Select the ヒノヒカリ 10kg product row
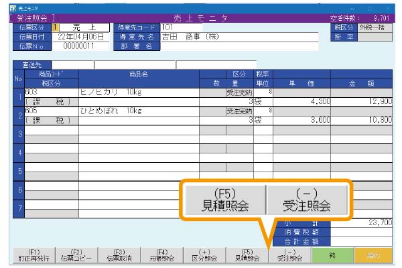The width and height of the screenshot is (402, 268). (x=139, y=92)
